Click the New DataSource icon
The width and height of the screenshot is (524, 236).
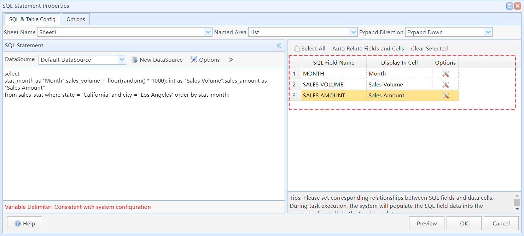click(135, 60)
